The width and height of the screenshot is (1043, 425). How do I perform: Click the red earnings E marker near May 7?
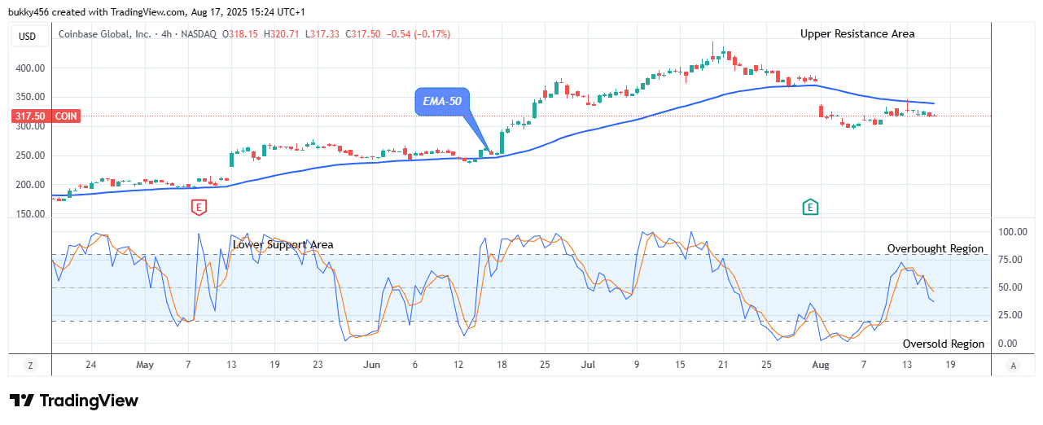point(199,207)
